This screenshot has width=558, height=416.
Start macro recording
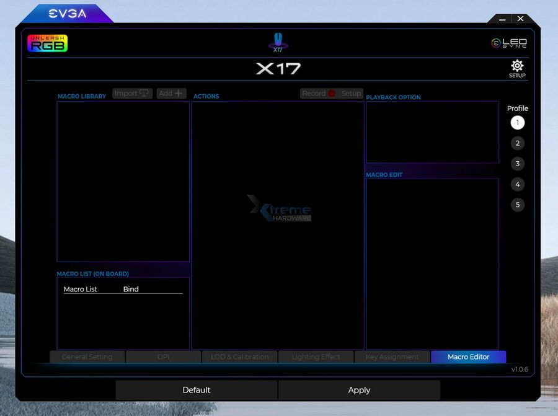[314, 93]
